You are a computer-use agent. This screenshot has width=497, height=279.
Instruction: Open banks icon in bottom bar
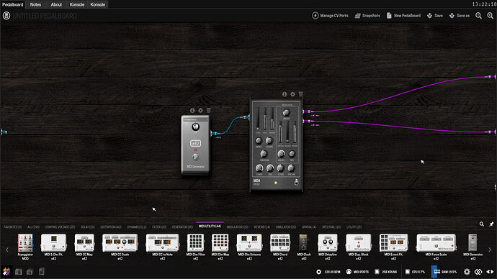click(x=30, y=271)
